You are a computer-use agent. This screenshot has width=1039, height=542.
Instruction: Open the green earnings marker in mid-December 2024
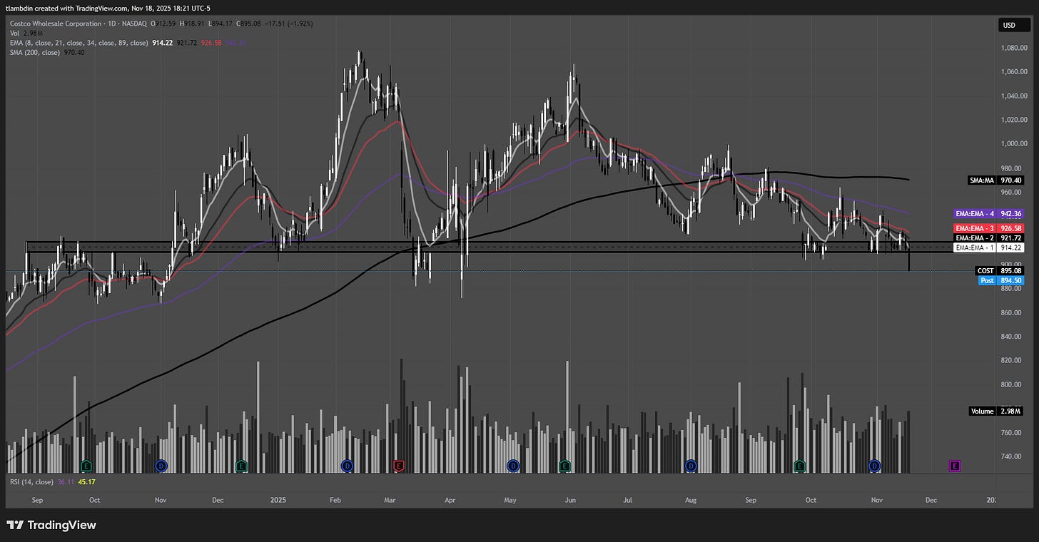pyautogui.click(x=241, y=466)
